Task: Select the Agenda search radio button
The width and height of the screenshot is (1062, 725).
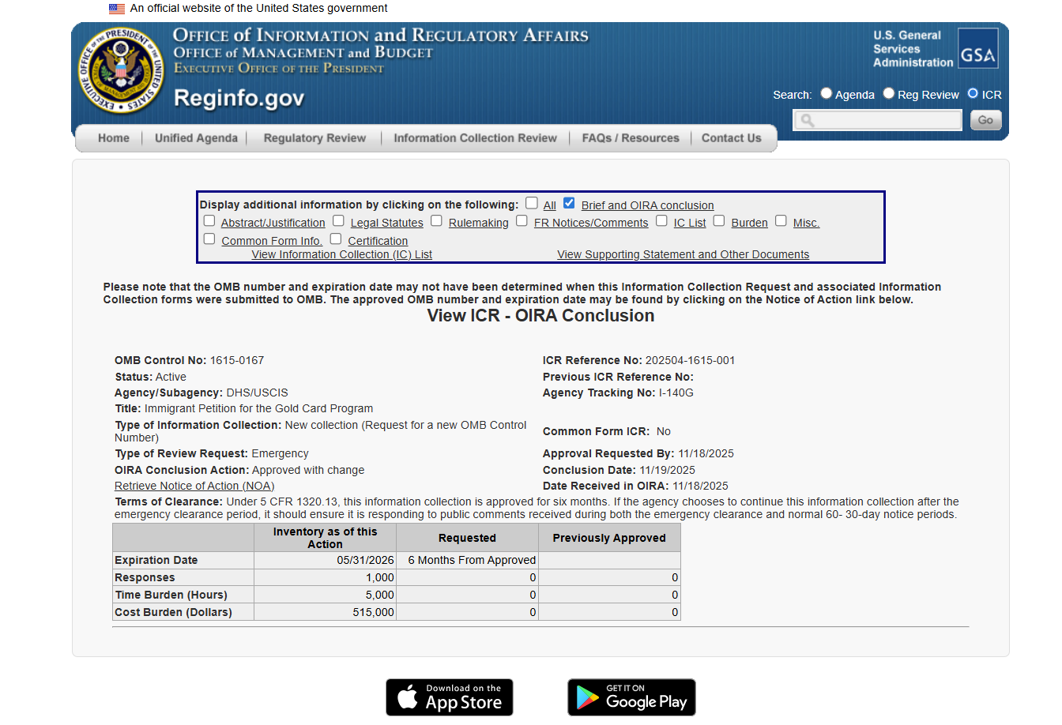Action: [827, 93]
